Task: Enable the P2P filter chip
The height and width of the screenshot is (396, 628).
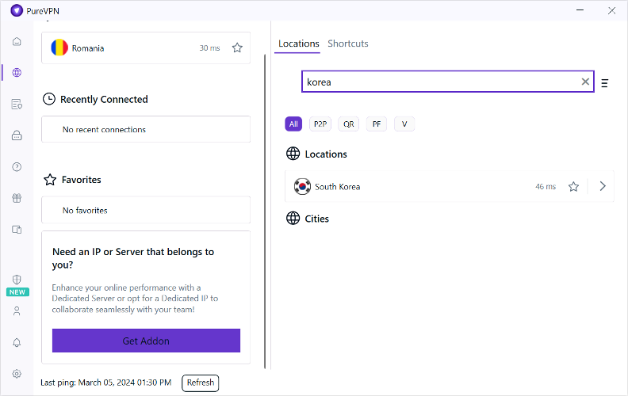Action: point(320,124)
